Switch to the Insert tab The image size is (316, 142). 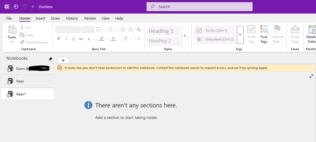[40, 18]
